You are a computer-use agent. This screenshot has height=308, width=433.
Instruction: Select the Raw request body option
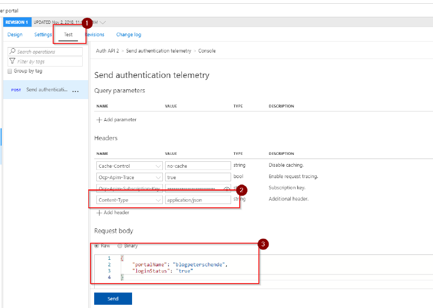[97, 246]
